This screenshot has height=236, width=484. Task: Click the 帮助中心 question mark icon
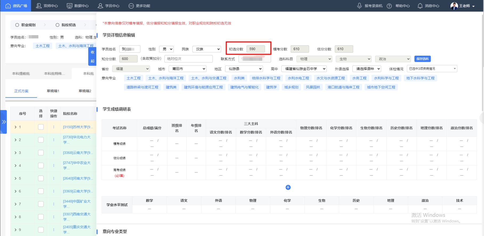point(389,6)
